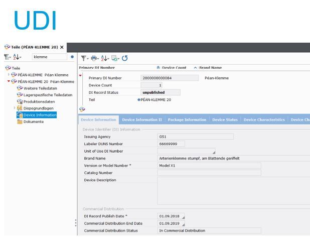Click the print icon in main toolbar
Viewport: 310px width, 246px height.
[94, 58]
